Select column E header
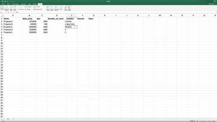This screenshot has width=217, height=122. pyautogui.click(x=72, y=16)
